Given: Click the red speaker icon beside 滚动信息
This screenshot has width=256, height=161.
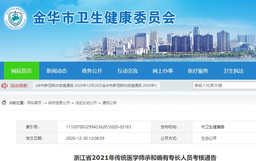Looking at the screenshot, I should (x=4, y=86).
